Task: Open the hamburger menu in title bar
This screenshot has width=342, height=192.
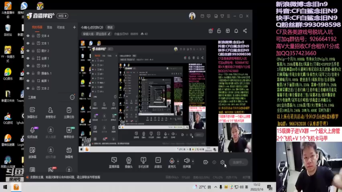Action: (x=228, y=16)
